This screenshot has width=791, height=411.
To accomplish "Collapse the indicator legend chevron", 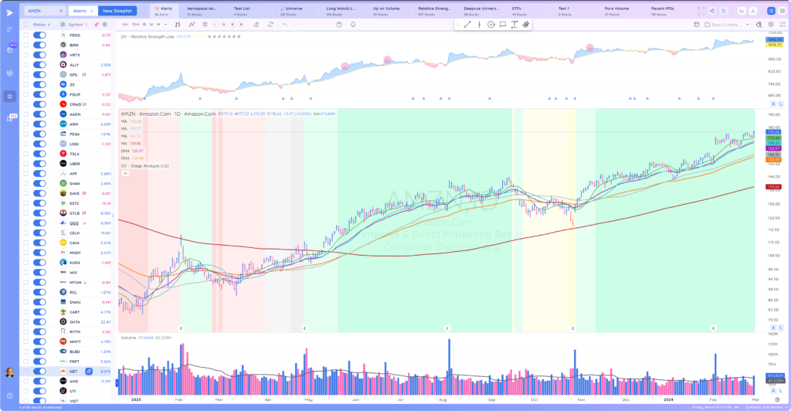I will (125, 173).
